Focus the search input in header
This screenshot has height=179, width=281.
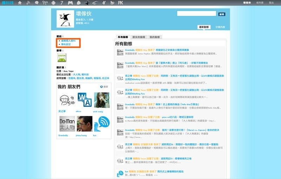point(196,14)
